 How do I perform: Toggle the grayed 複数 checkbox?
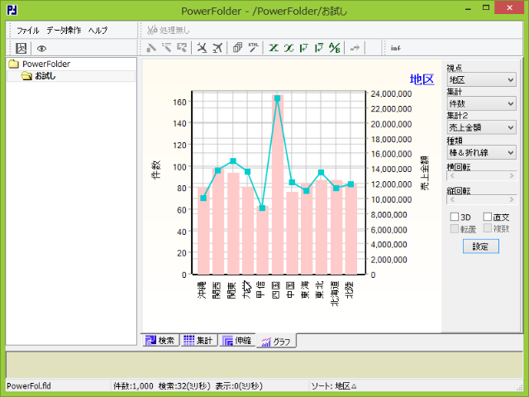point(488,228)
